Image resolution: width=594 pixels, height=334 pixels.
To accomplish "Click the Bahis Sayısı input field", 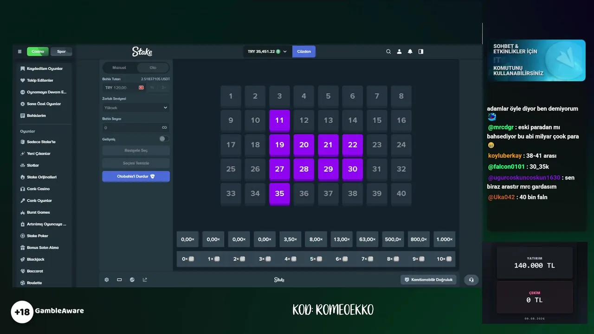I will 136,128.
